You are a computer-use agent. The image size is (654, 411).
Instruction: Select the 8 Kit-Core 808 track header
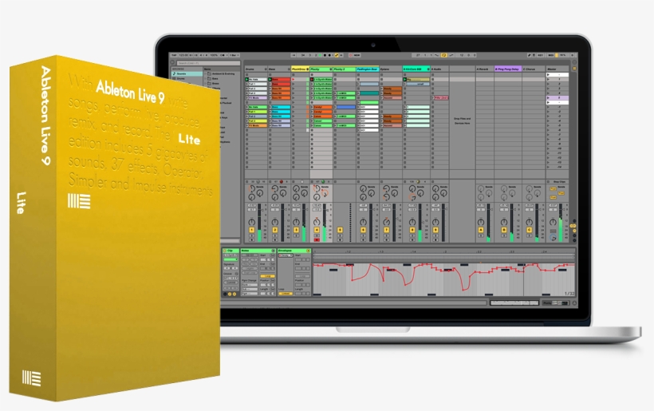(x=416, y=69)
